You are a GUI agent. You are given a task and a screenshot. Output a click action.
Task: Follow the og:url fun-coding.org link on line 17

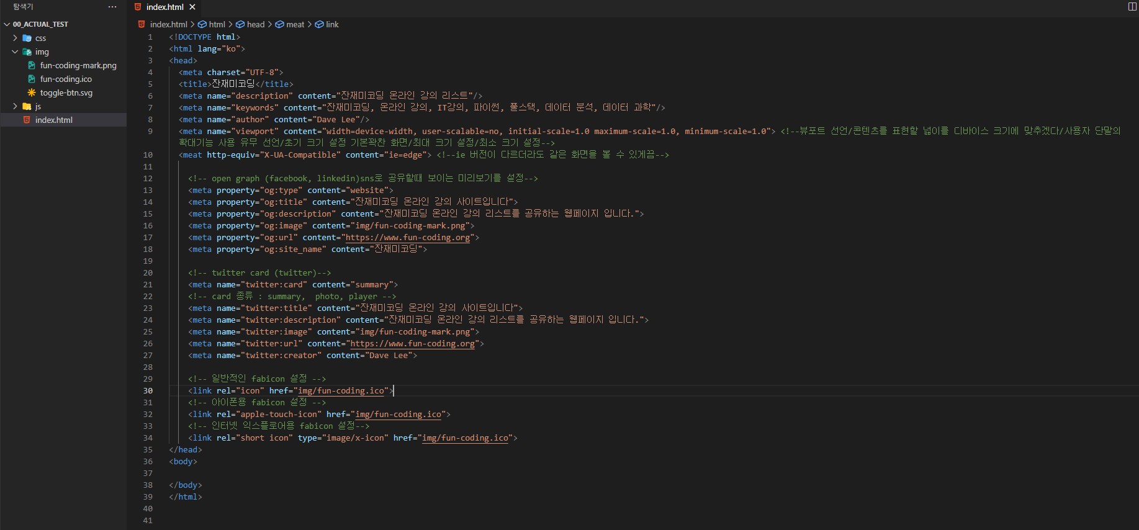tap(408, 238)
